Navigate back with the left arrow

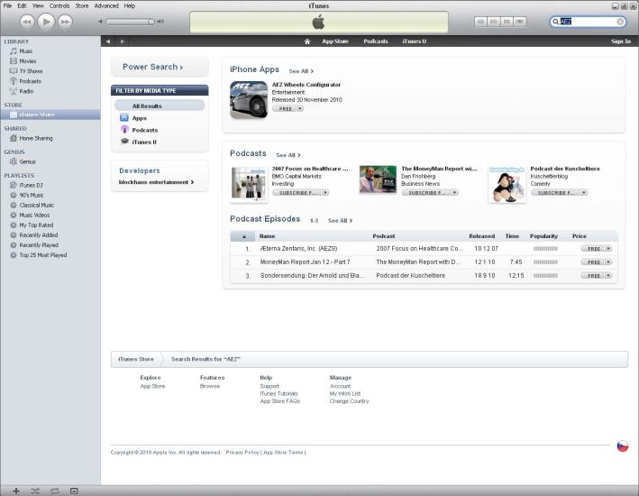[x=108, y=41]
